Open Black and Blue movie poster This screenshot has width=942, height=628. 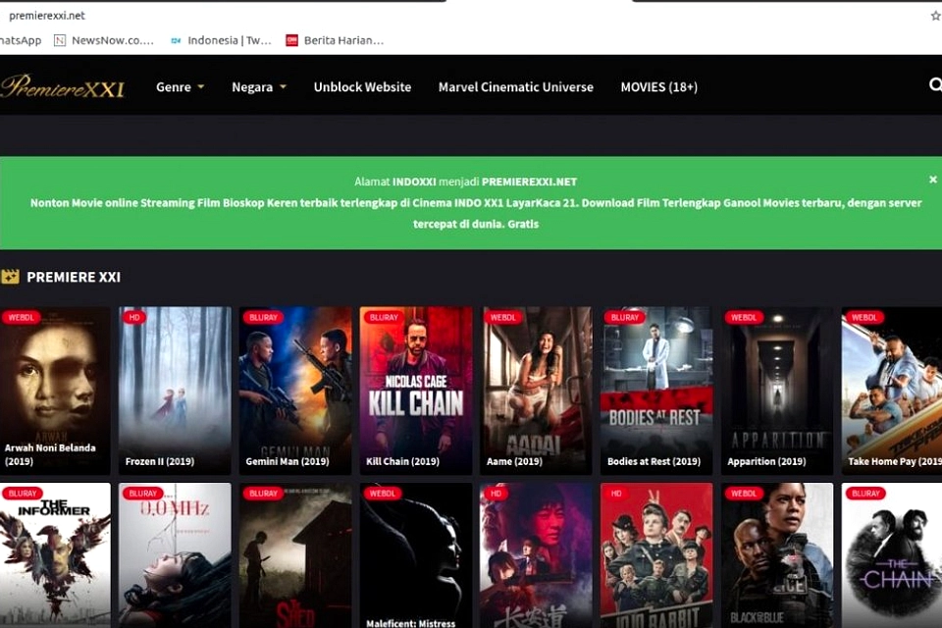[777, 555]
